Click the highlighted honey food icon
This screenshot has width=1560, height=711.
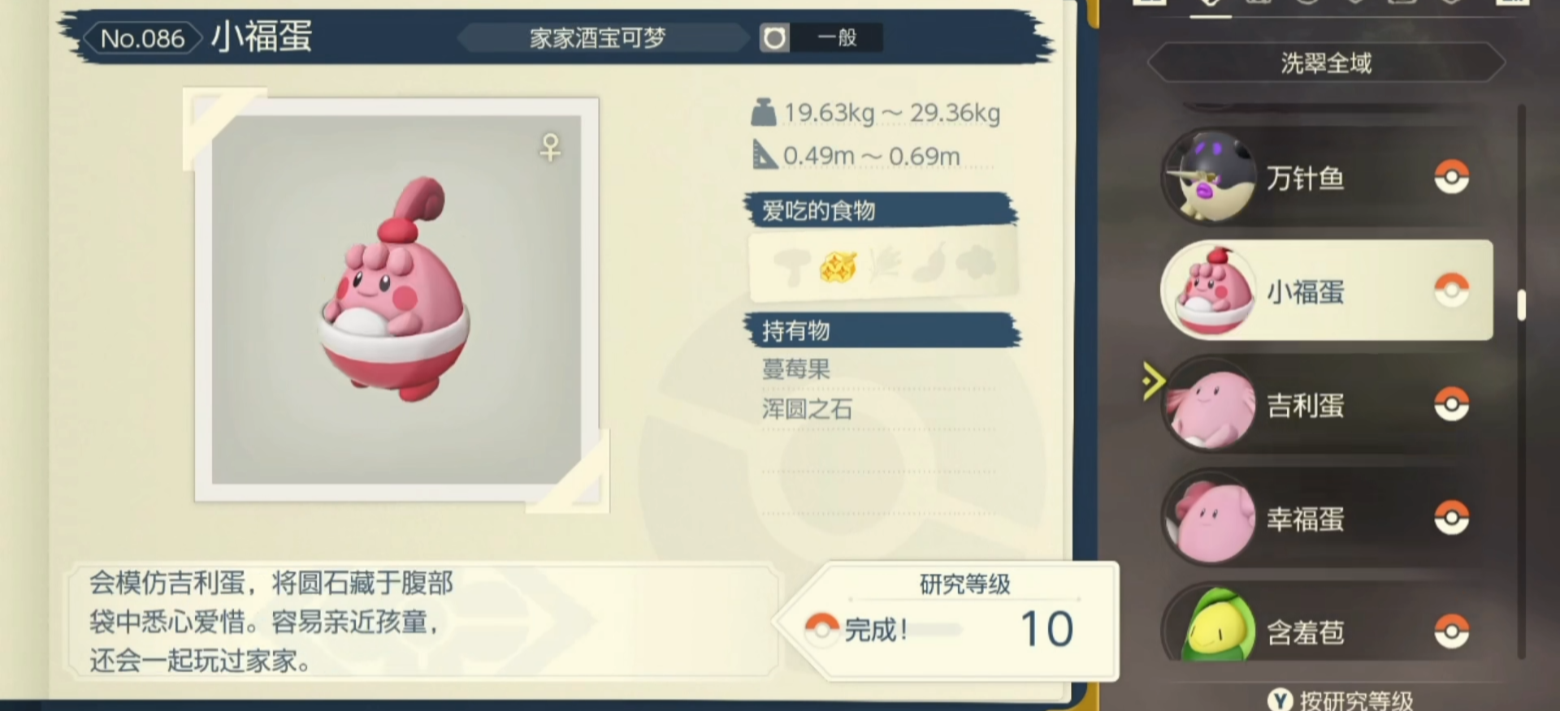[x=838, y=265]
